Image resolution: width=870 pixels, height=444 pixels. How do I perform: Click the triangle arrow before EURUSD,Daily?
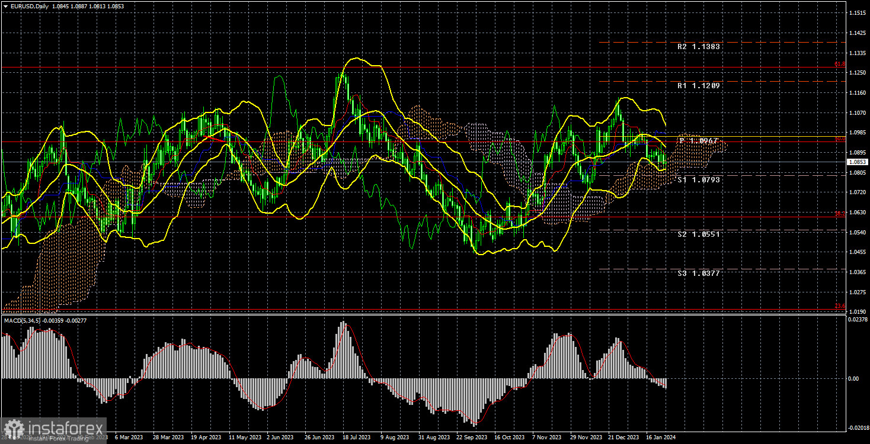[5, 6]
